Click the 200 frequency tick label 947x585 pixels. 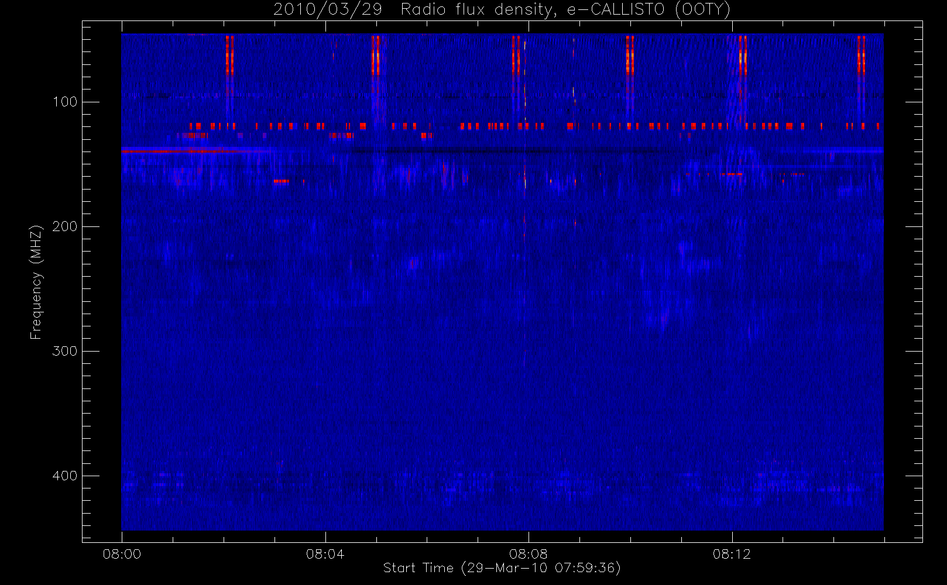click(x=65, y=226)
